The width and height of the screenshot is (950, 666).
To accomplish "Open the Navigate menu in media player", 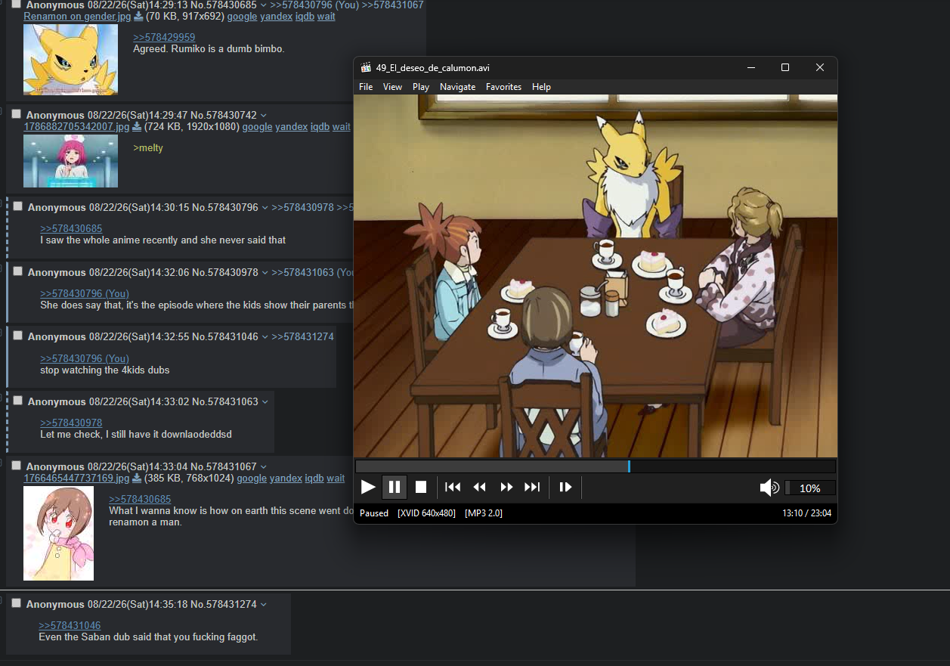I will (457, 87).
